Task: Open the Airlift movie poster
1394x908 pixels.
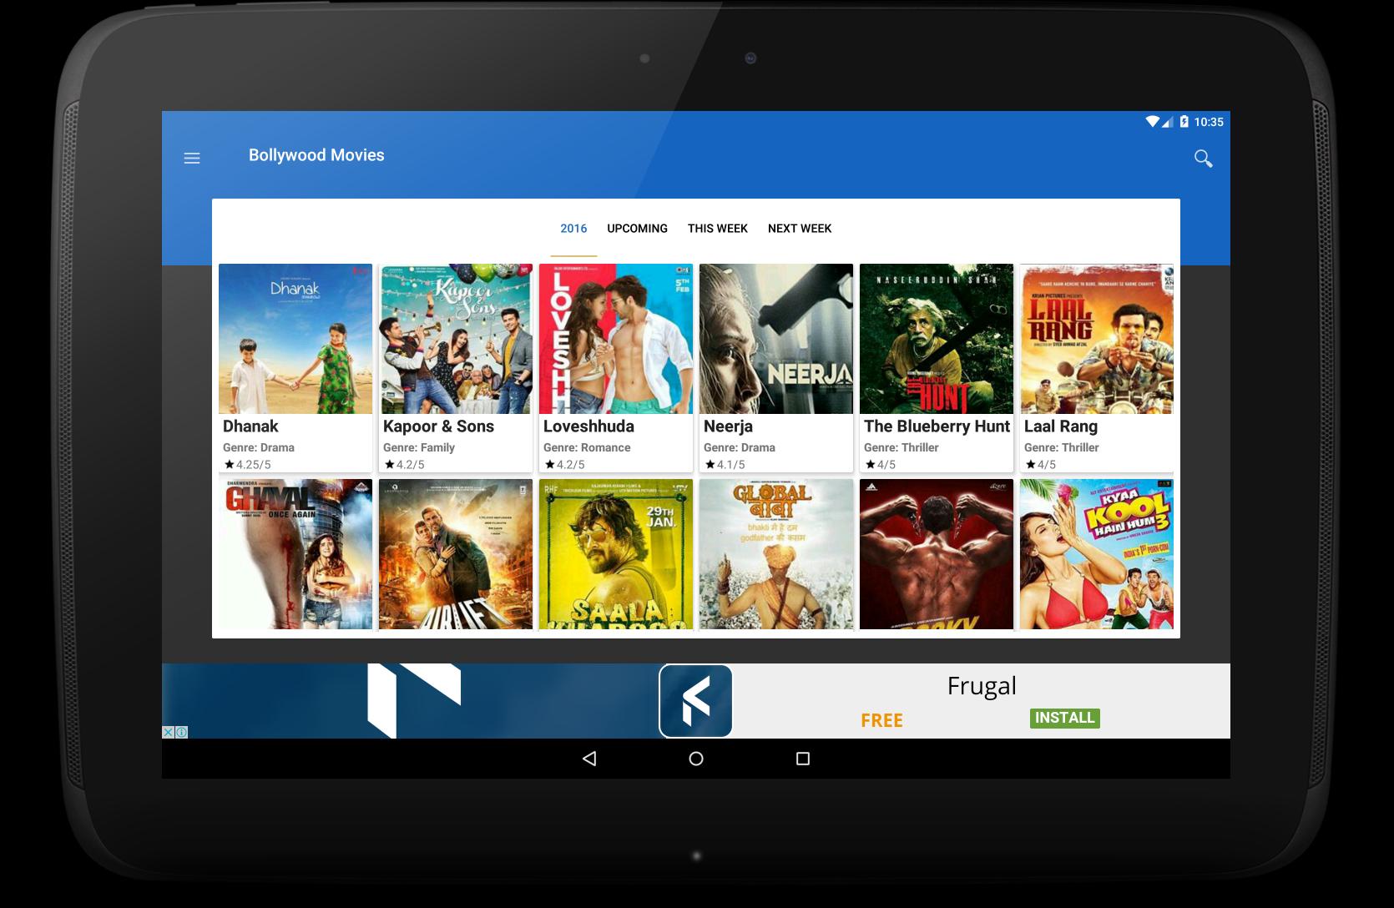Action: coord(456,554)
